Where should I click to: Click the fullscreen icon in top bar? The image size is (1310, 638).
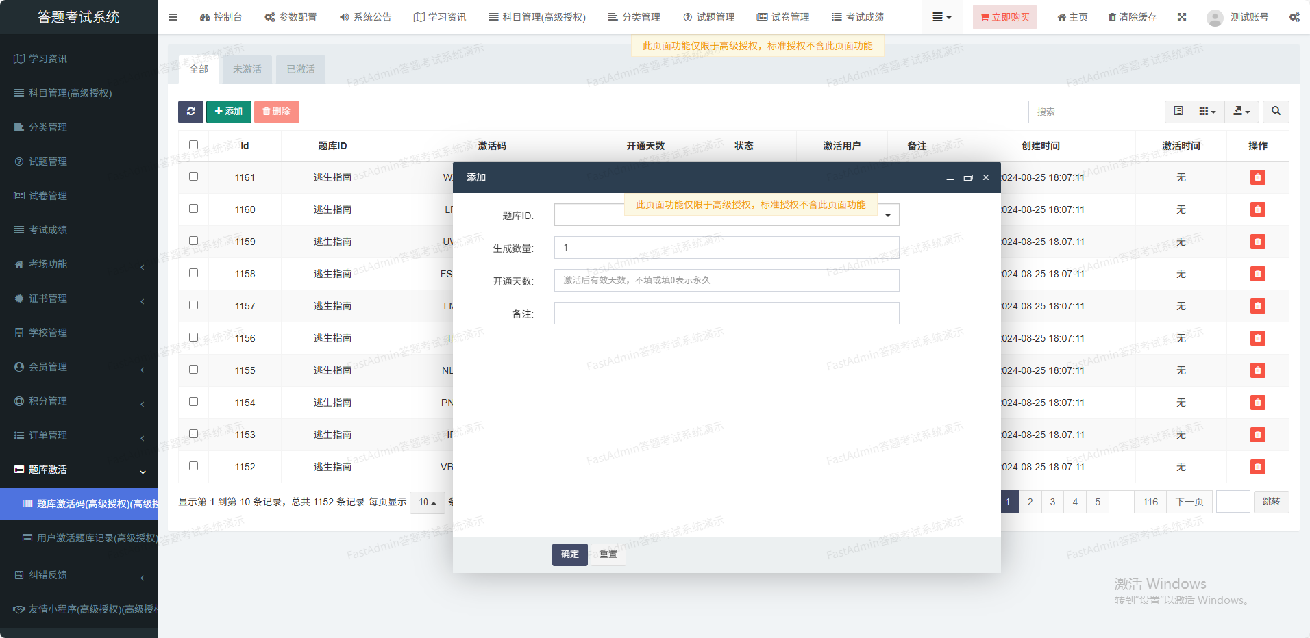tap(1182, 17)
